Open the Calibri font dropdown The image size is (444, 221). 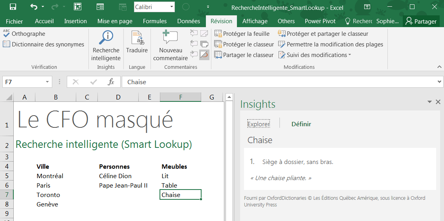click(x=172, y=7)
